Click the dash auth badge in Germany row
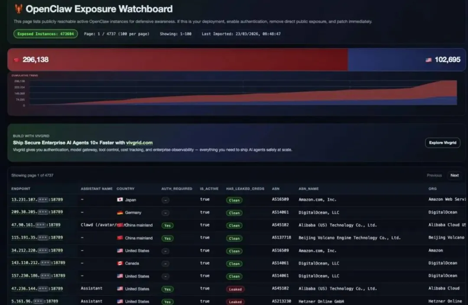This screenshot has width=468, height=305. [x=166, y=213]
